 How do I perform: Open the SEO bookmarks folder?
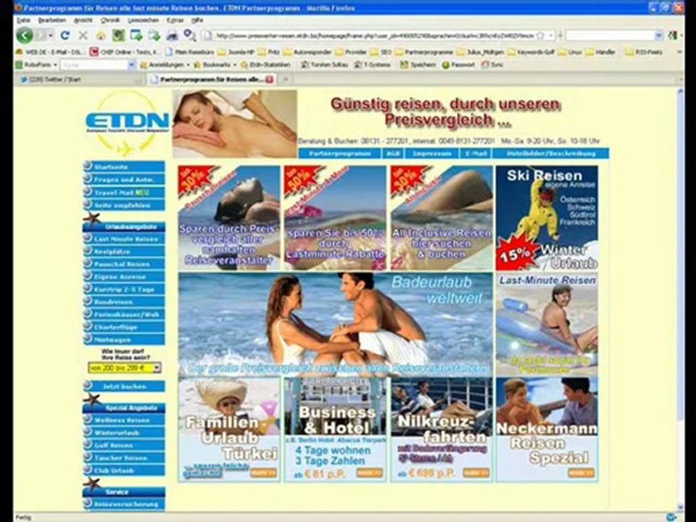coord(382,52)
